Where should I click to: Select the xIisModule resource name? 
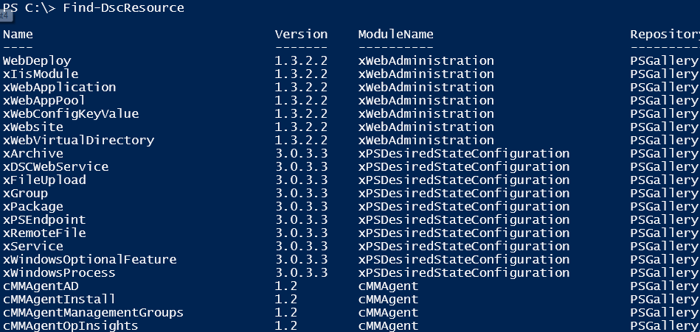tap(41, 74)
